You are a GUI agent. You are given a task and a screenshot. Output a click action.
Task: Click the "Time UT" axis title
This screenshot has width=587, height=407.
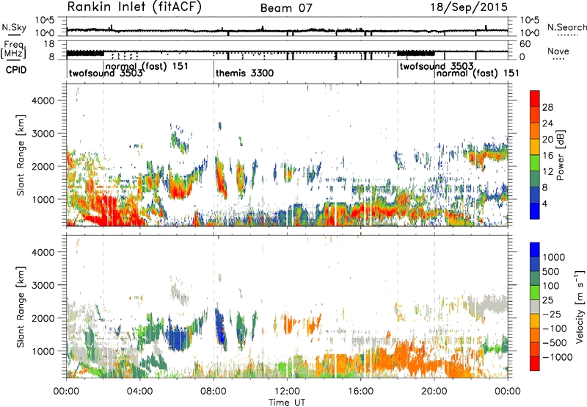pyautogui.click(x=287, y=403)
